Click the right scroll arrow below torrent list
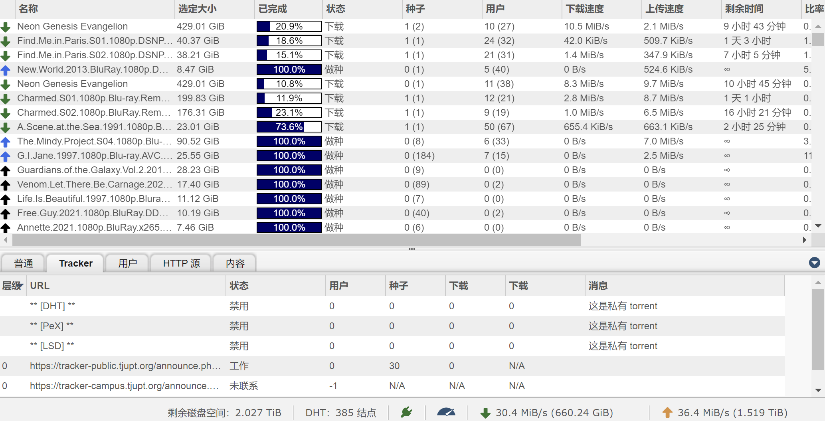The image size is (825, 421). pyautogui.click(x=805, y=240)
